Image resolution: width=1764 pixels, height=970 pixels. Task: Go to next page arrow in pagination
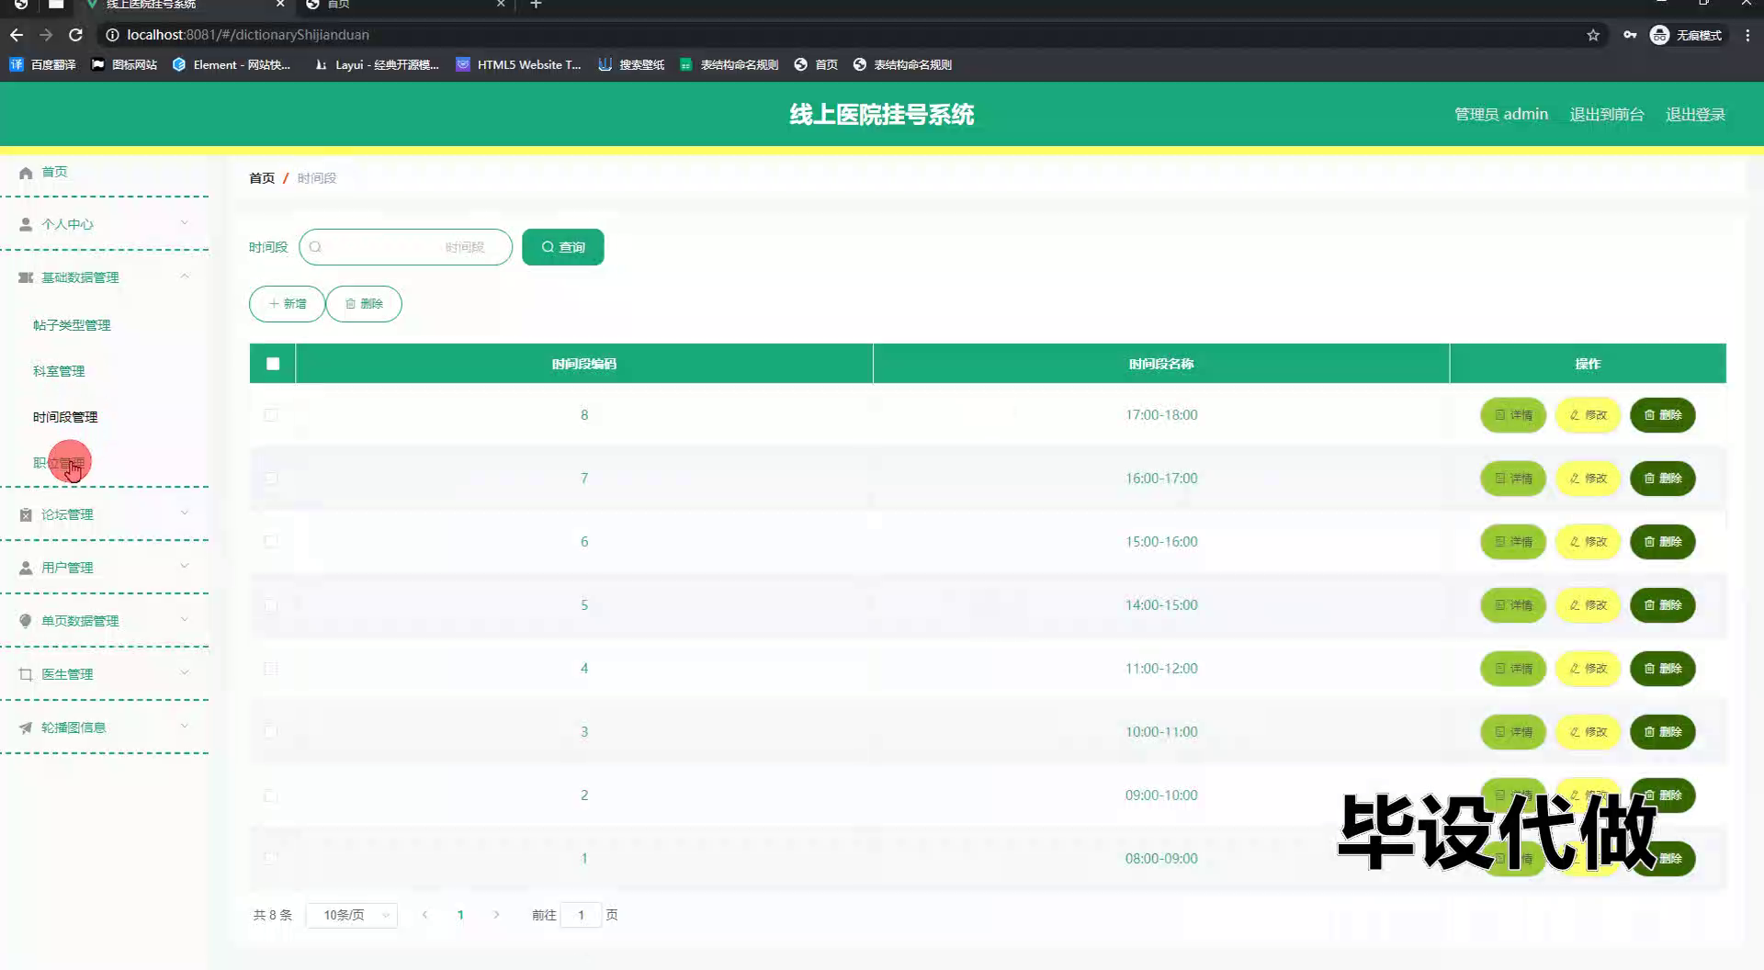tap(496, 915)
